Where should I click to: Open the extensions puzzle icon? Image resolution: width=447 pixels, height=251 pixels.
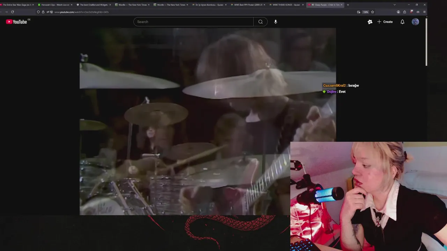[x=405, y=12]
